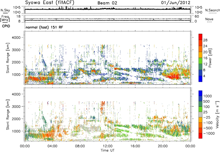
Task: Click the dark green 8–12 dB Power segment
Action: pos(200,67)
